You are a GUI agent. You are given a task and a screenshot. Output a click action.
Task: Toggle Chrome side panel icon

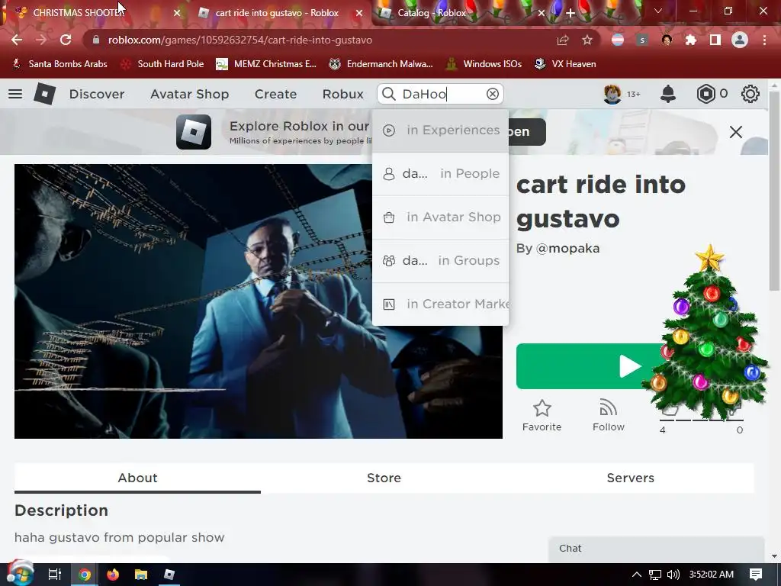[715, 40]
